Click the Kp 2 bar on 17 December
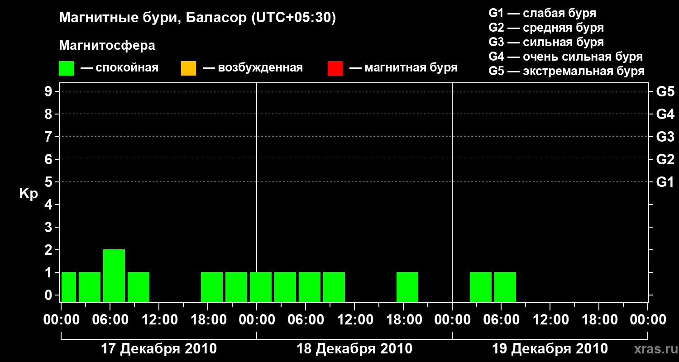679x362 pixels. [x=114, y=276]
